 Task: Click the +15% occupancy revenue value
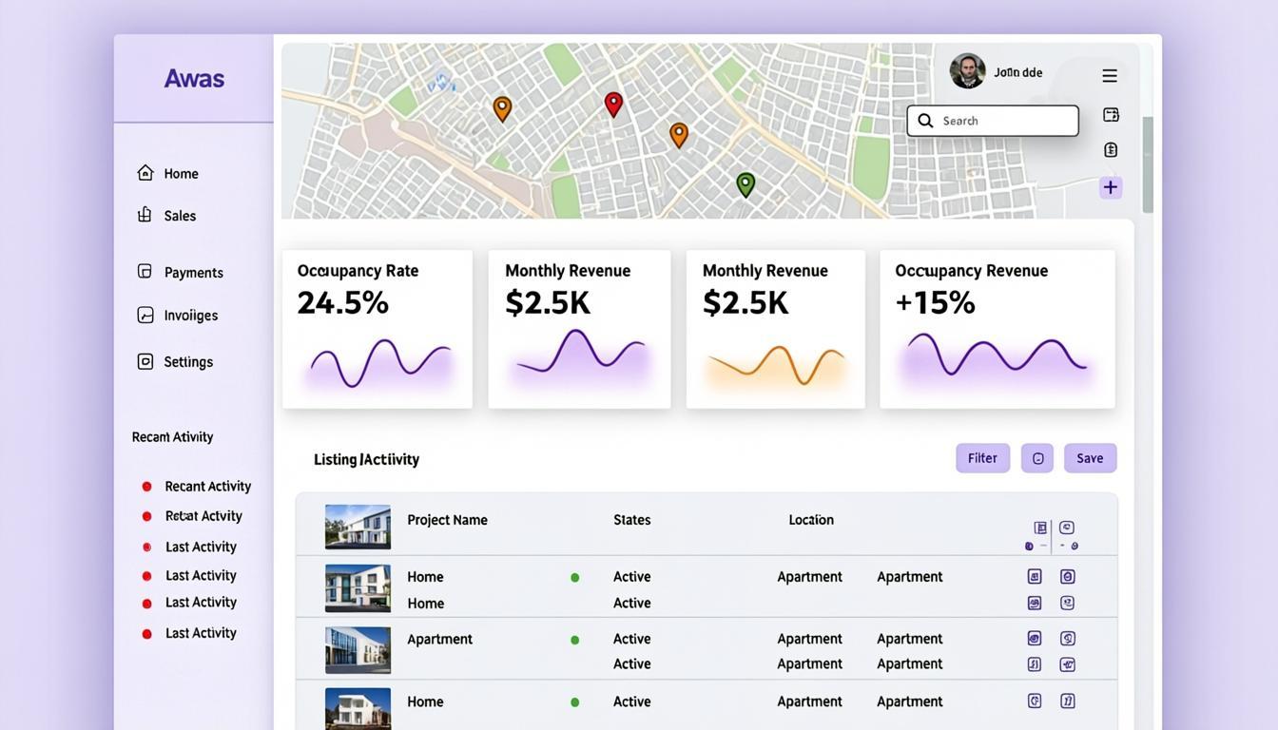coord(936,303)
